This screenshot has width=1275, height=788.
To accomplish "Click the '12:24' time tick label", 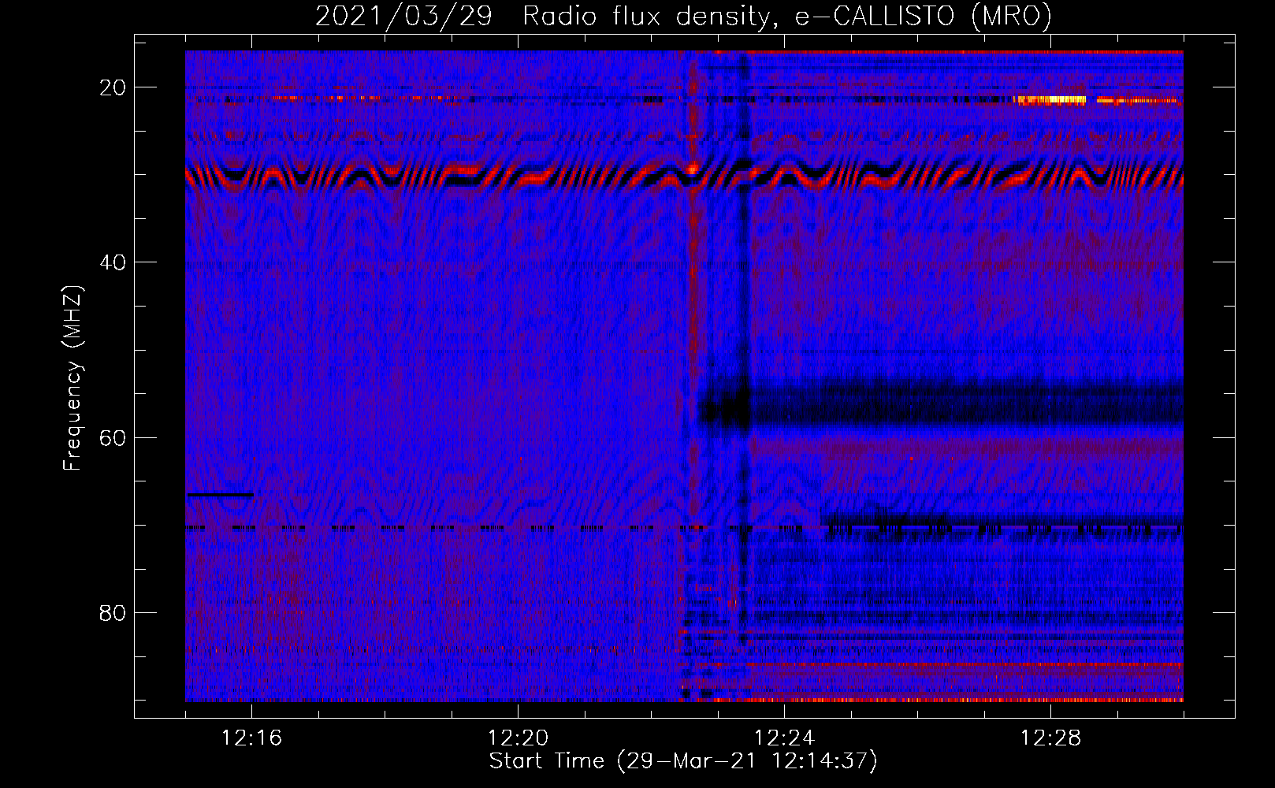I will 784,738.
